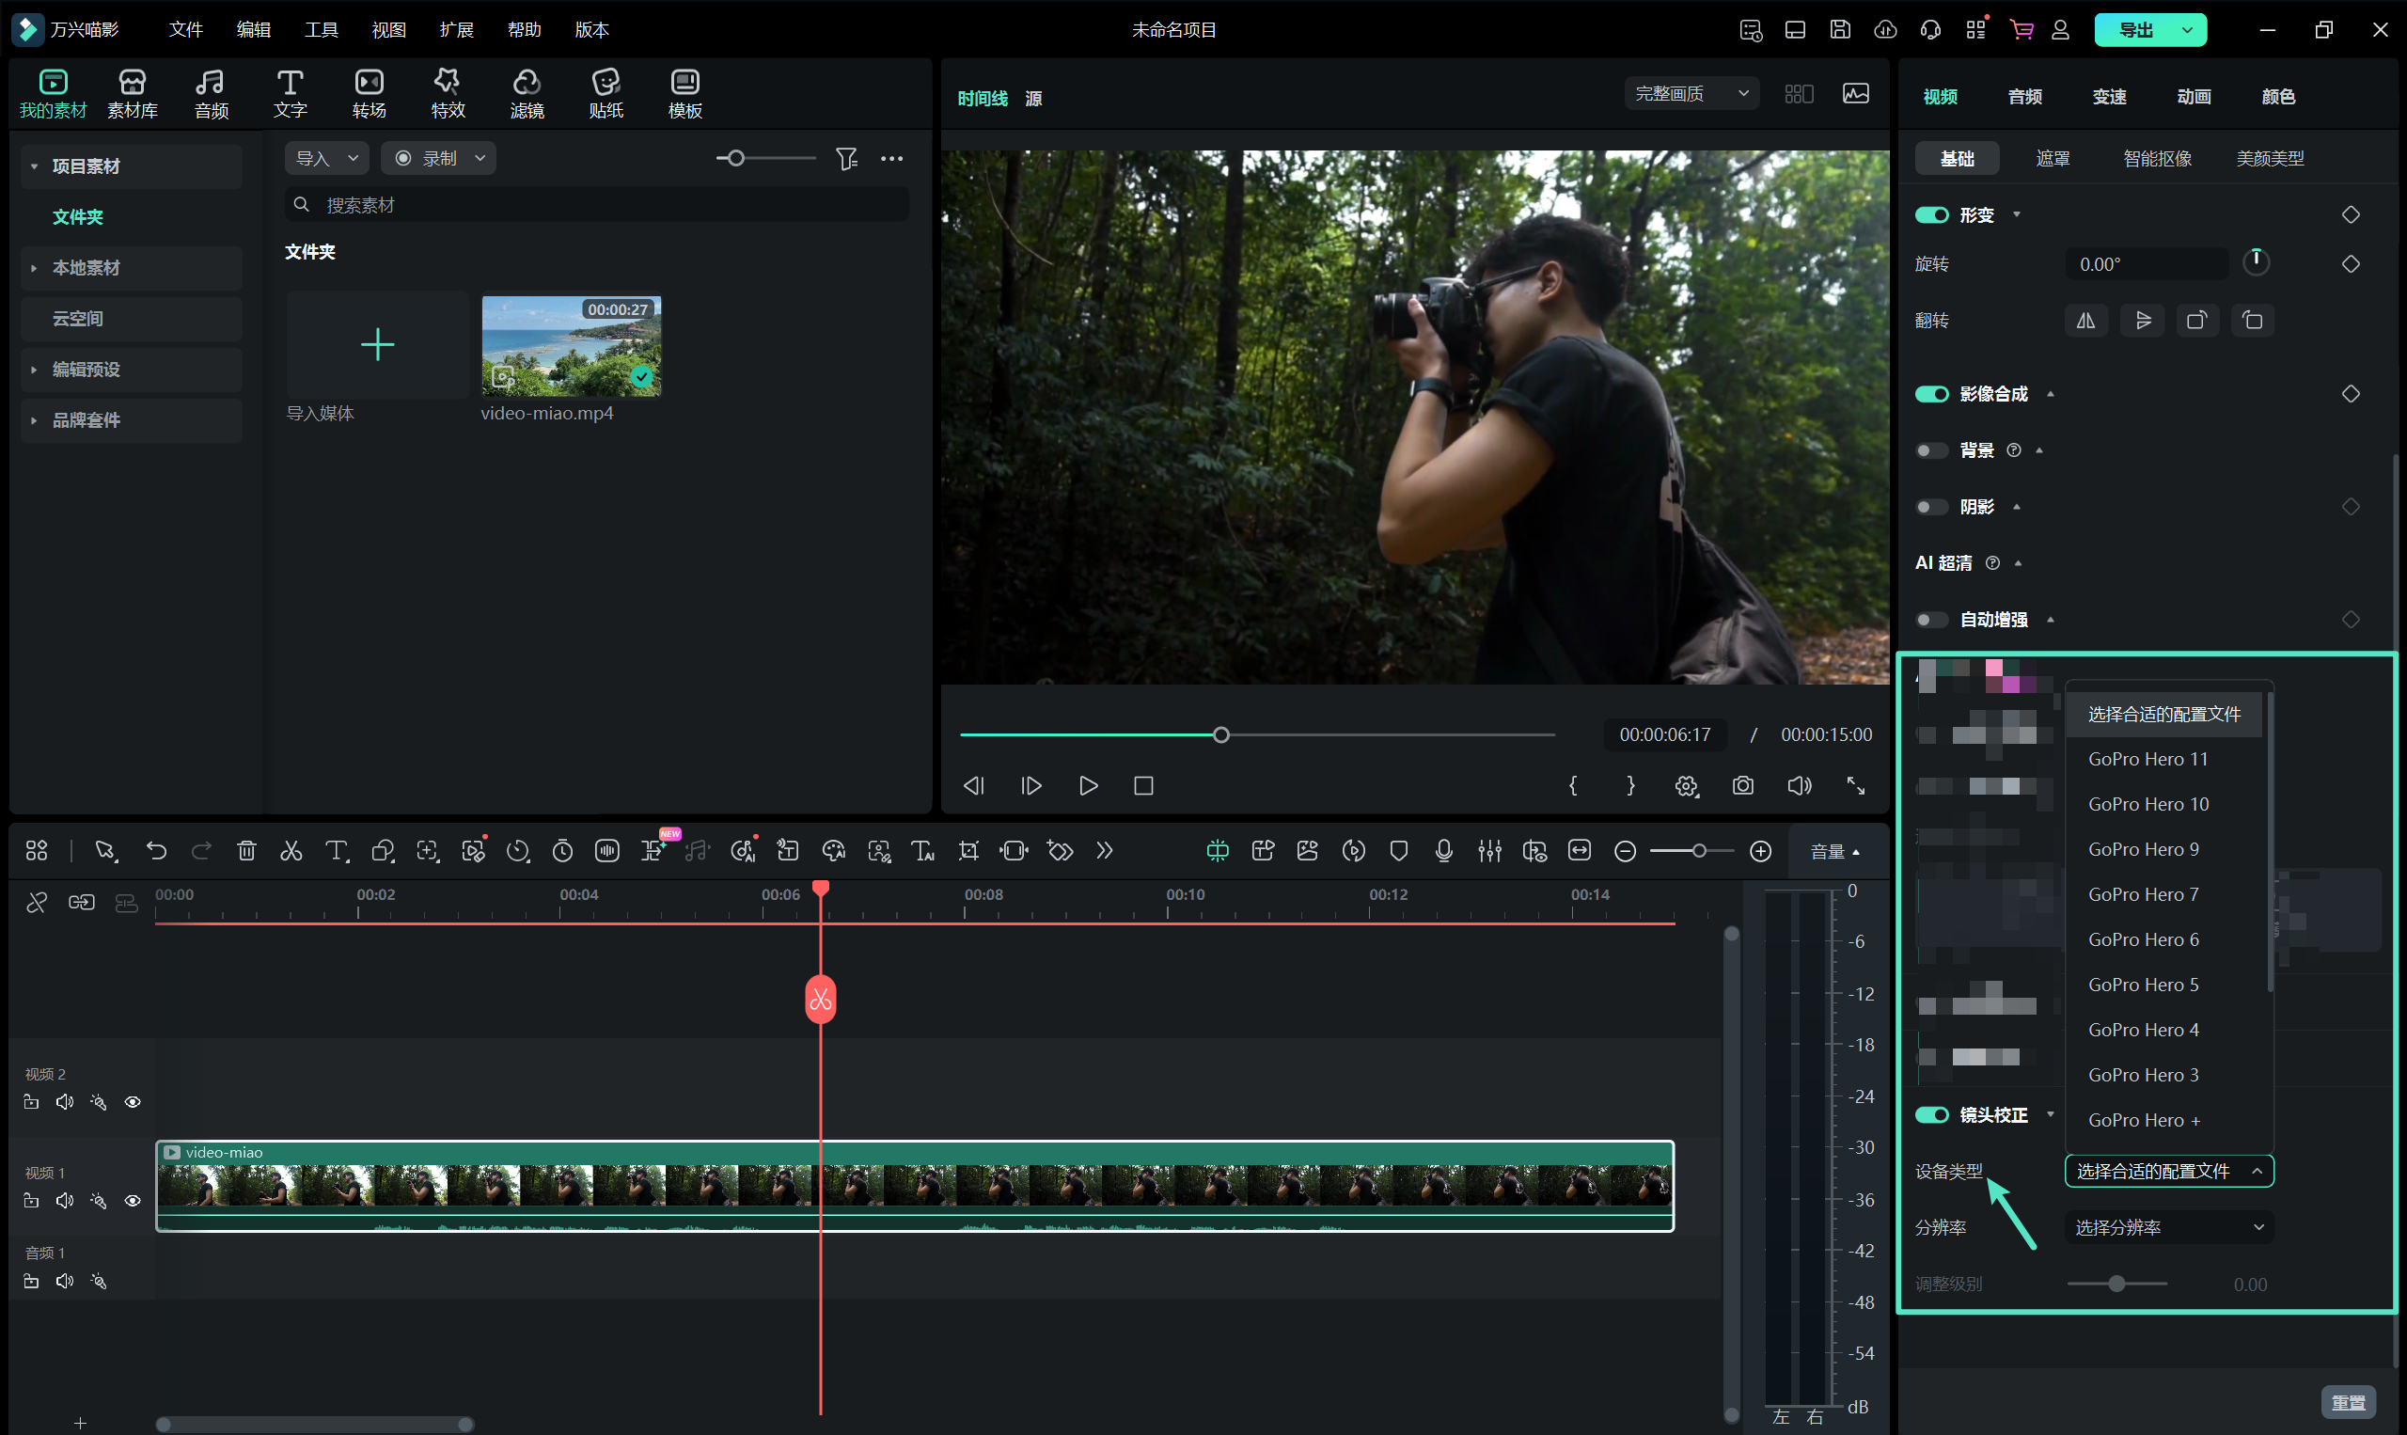2407x1435 pixels.
Task: Click the 导出 export button
Action: (2134, 29)
